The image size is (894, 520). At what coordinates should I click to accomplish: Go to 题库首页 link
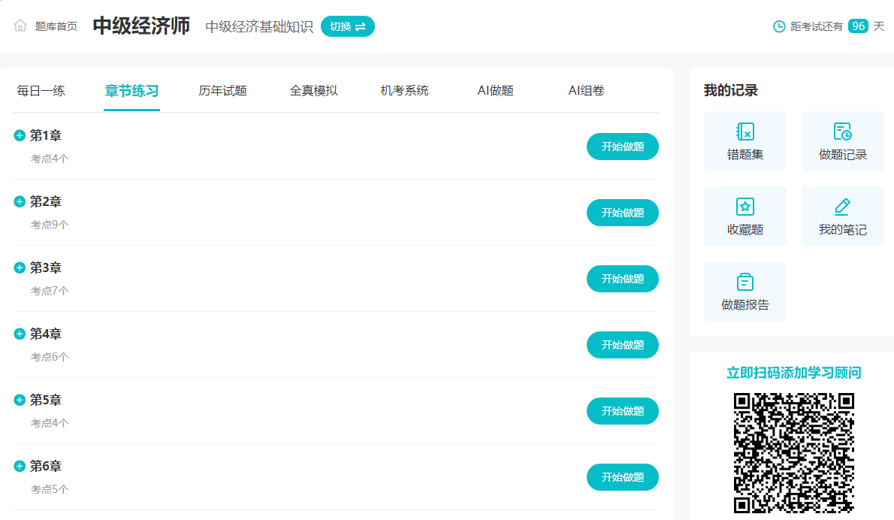(x=56, y=26)
